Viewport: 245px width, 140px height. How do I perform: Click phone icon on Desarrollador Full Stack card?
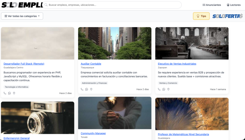click(x=5, y=93)
